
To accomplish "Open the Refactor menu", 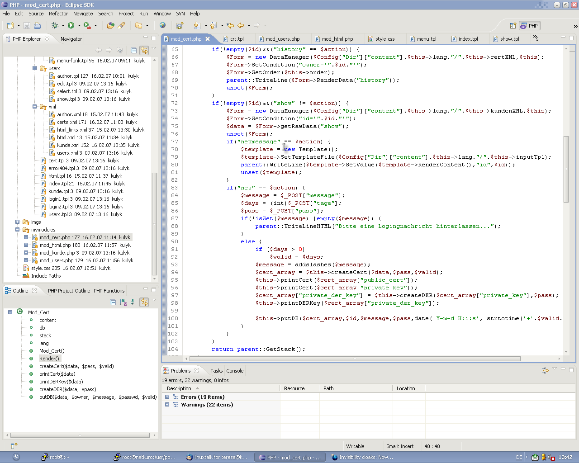I will point(58,14).
